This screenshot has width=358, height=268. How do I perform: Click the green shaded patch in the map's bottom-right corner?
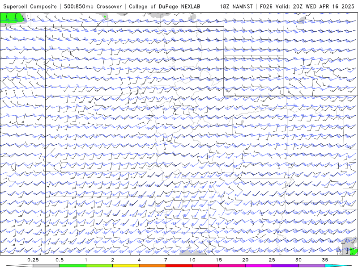click(x=354, y=251)
